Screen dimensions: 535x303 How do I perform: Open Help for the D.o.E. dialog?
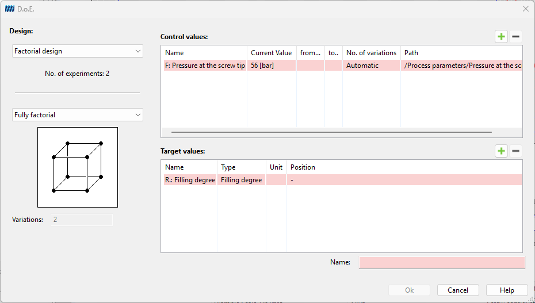[x=507, y=290]
